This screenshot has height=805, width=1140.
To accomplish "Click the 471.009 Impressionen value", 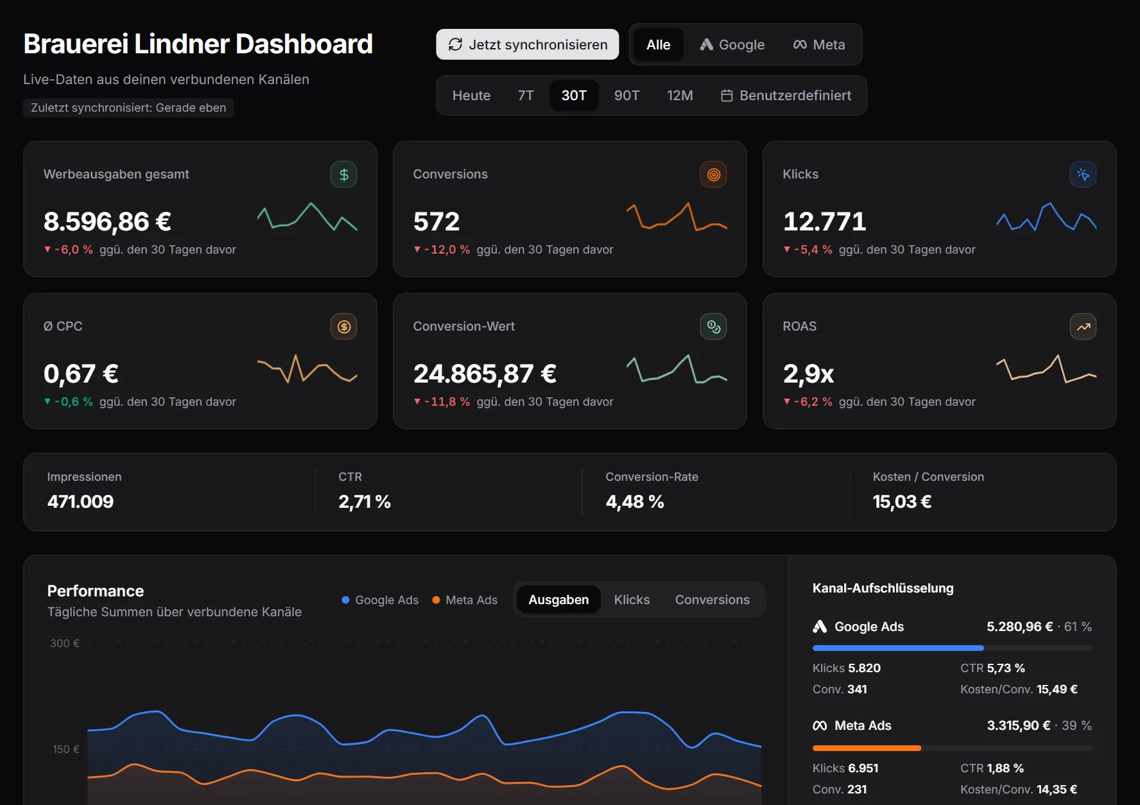I will pyautogui.click(x=80, y=501).
